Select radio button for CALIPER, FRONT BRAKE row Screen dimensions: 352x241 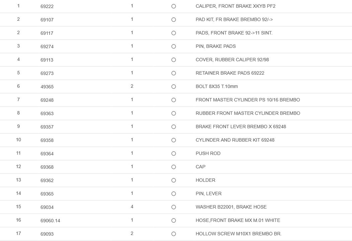(x=174, y=6)
